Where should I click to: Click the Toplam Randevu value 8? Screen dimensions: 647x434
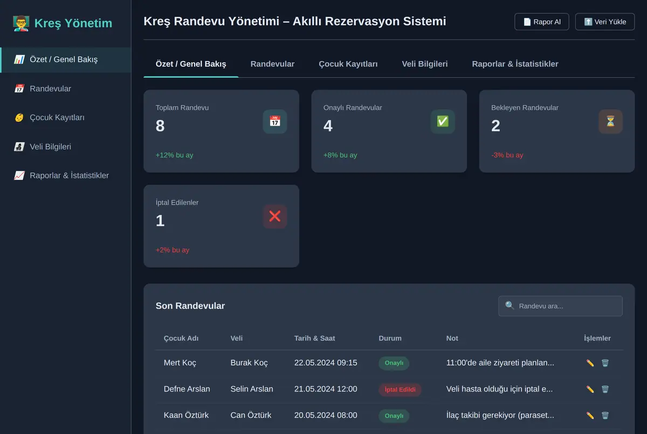click(x=160, y=126)
